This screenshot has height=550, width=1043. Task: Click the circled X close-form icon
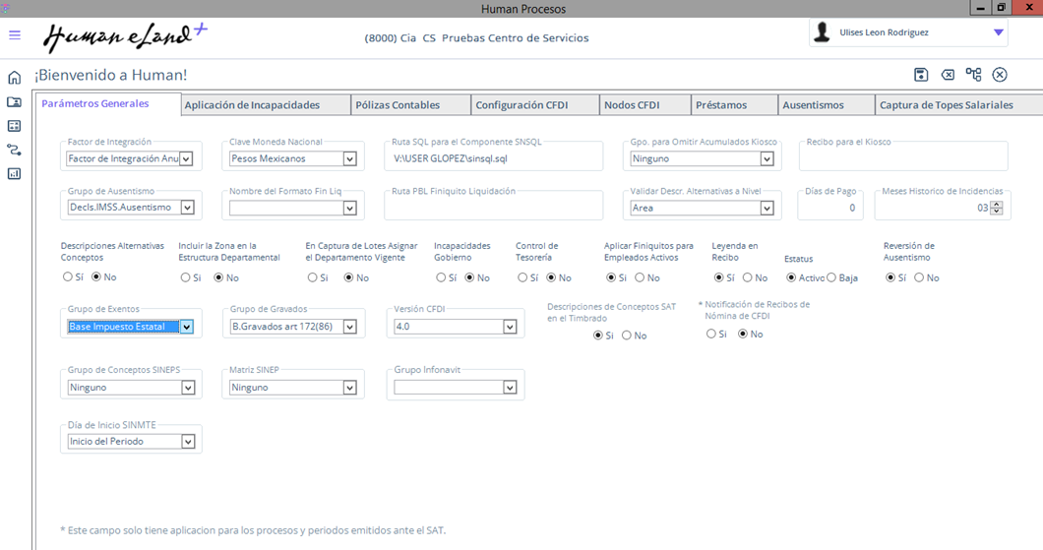pyautogui.click(x=1000, y=75)
